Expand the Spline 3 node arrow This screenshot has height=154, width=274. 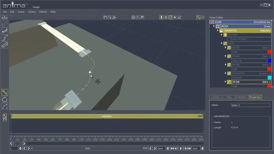(225, 82)
